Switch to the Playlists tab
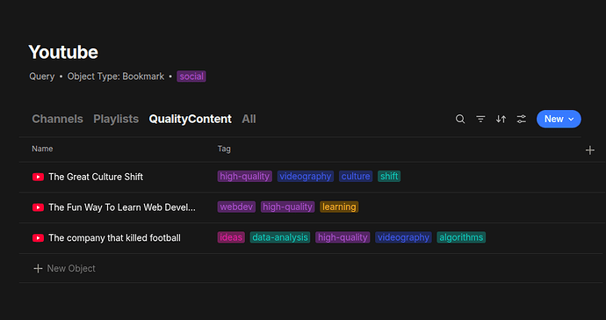The width and height of the screenshot is (606, 320). (x=116, y=119)
